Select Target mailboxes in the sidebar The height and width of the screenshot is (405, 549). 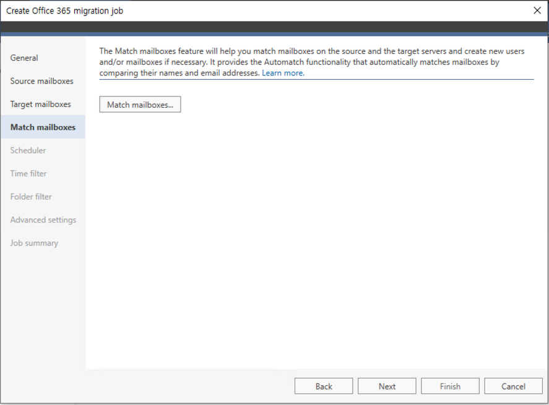pos(41,104)
